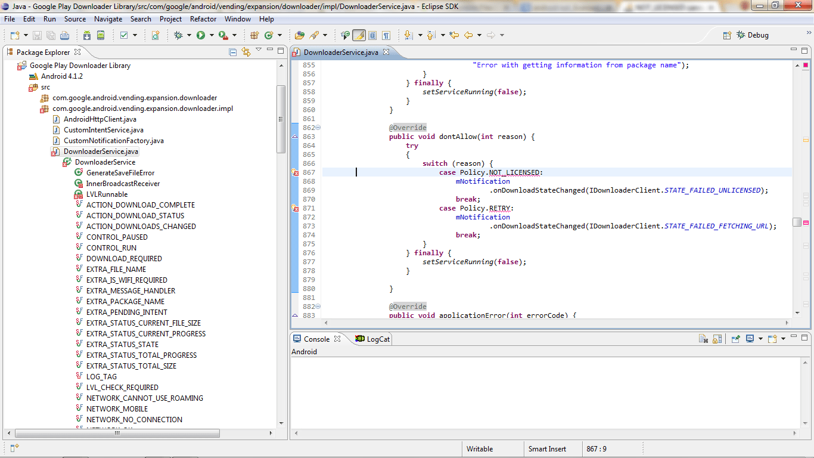Screen dimensions: 814x458
Task: Collapse the dontAllow method at line 862
Action: click(318, 128)
